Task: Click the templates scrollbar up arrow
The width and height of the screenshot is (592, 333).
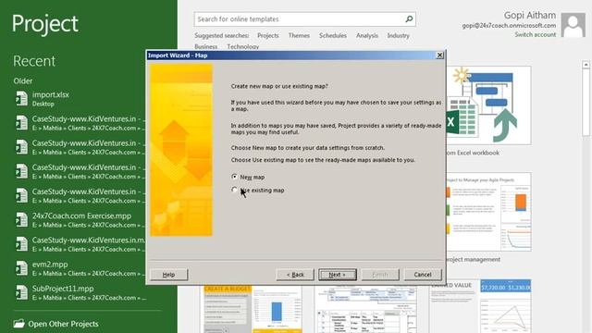Action: pyautogui.click(x=586, y=65)
